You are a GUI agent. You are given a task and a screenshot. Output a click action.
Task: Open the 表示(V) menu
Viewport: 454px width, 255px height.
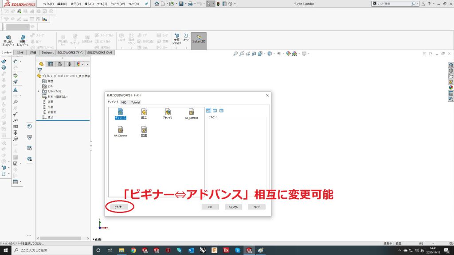coord(76,4)
